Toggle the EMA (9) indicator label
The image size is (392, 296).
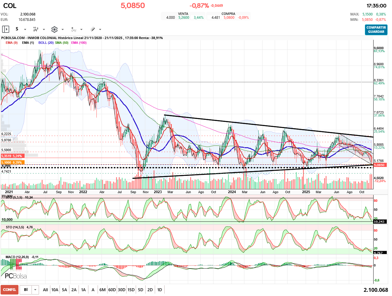(x=12, y=43)
